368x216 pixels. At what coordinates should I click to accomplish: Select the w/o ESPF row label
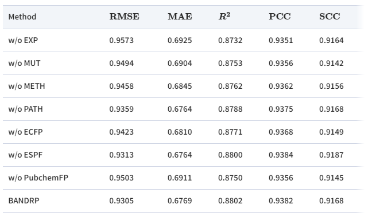[x=25, y=155]
